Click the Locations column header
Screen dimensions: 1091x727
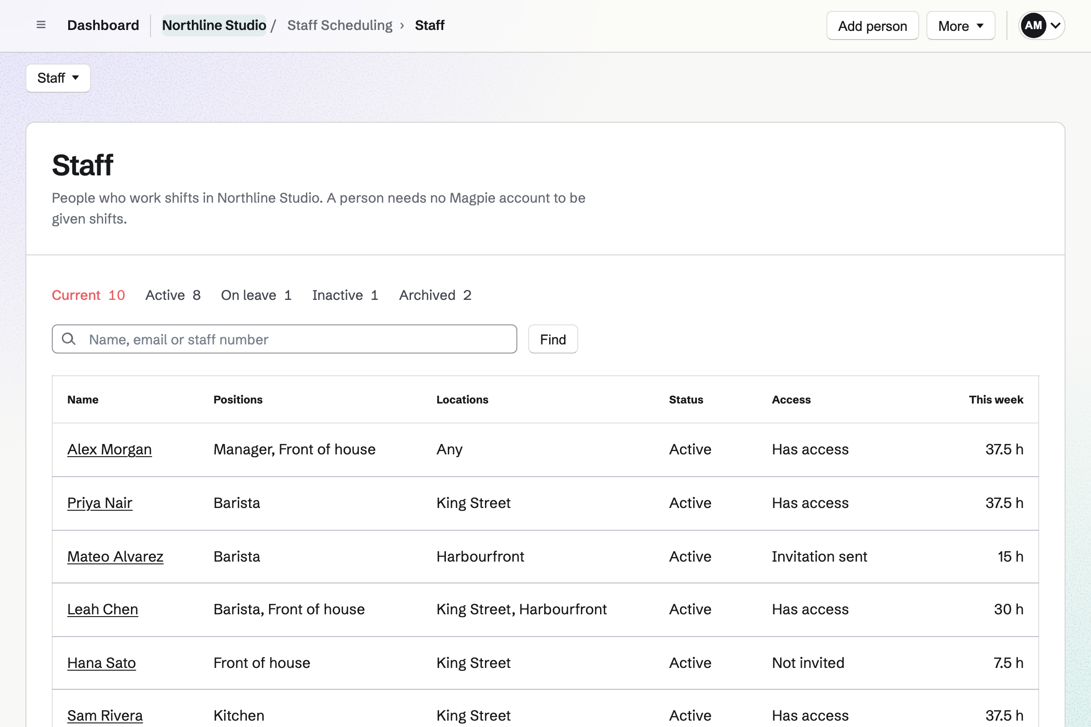(x=462, y=400)
